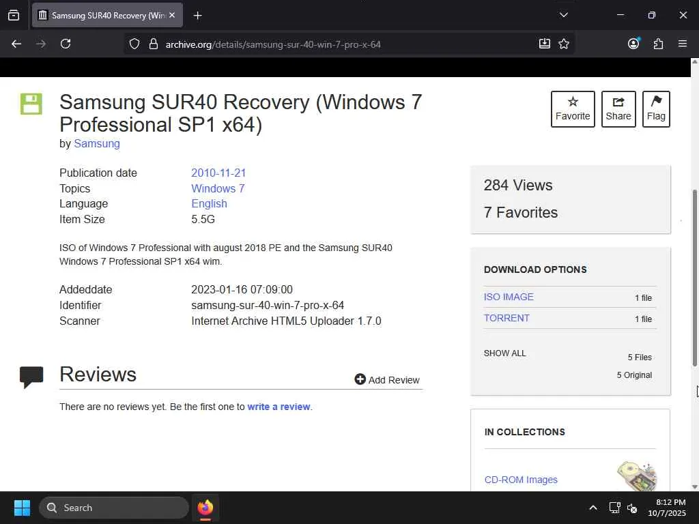Click the Add Review button
Viewport: 699px width, 524px height.
[387, 379]
